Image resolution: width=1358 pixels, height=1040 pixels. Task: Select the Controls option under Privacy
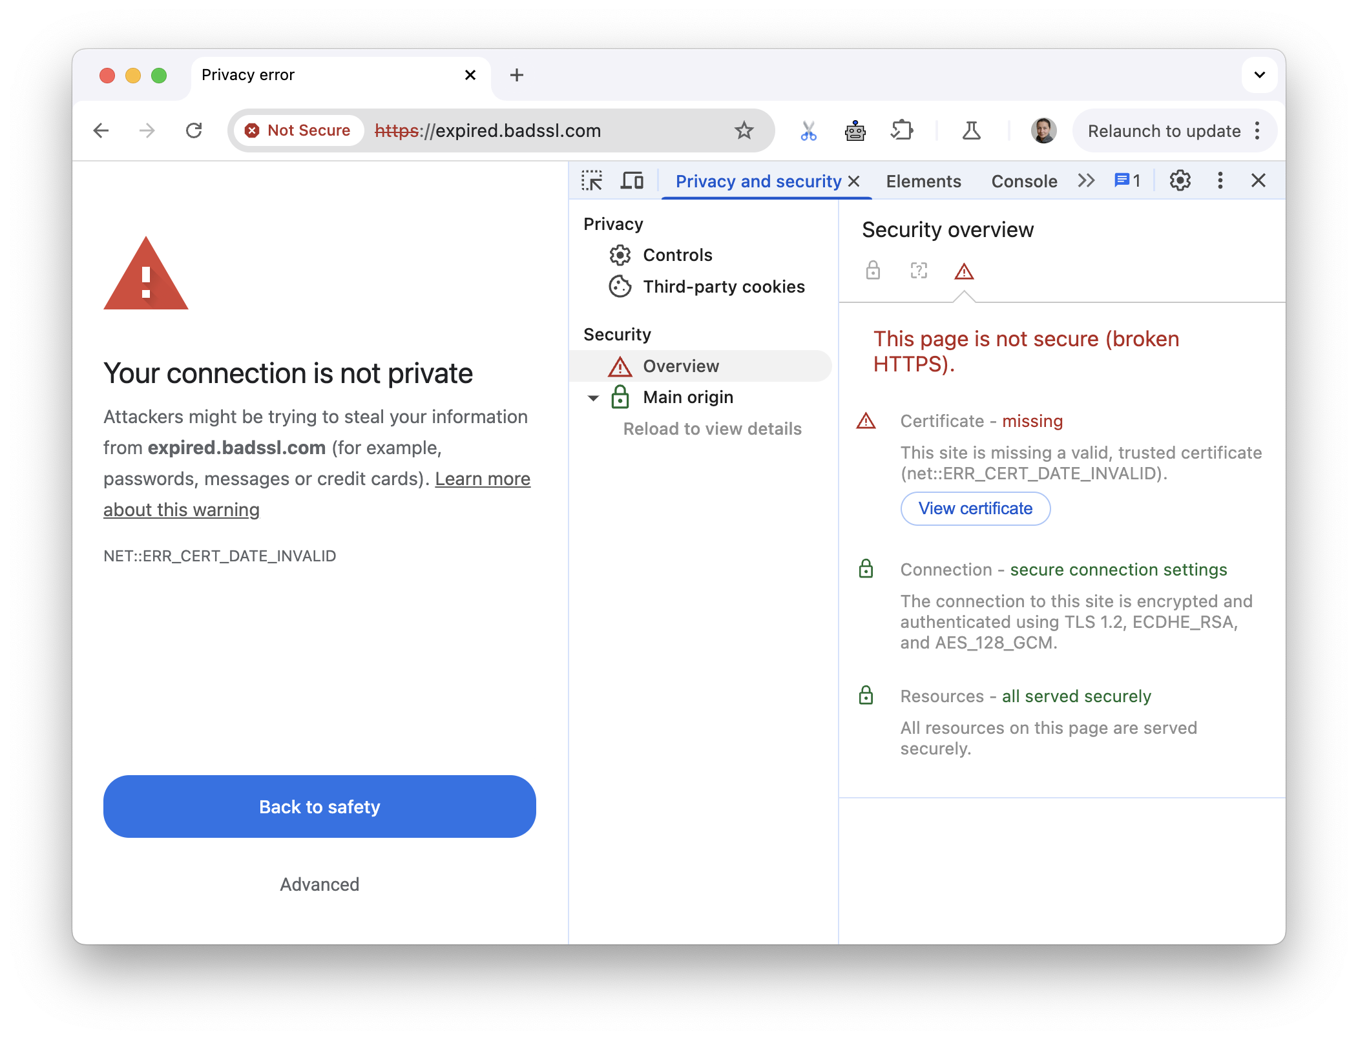[x=676, y=253]
